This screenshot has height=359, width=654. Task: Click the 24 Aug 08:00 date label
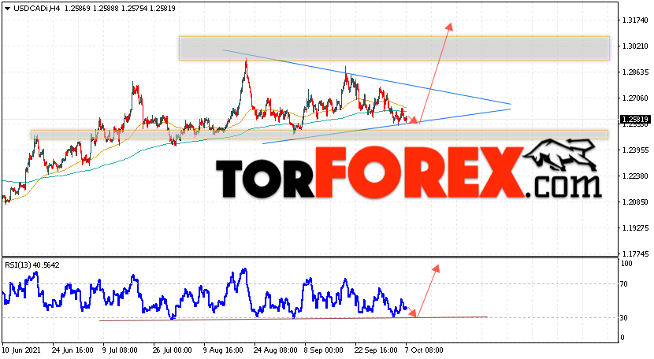[x=275, y=350]
